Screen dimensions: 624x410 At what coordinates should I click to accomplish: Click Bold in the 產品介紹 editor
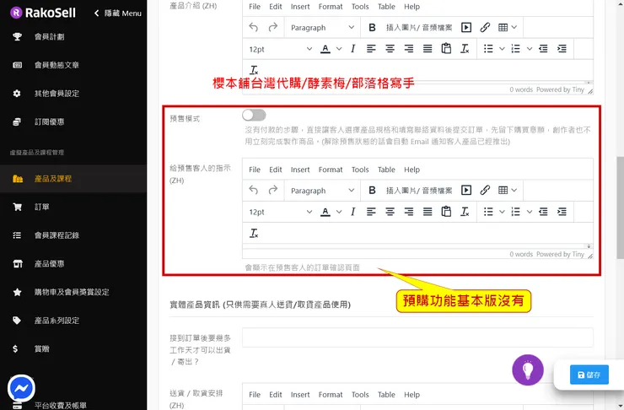pyautogui.click(x=372, y=28)
